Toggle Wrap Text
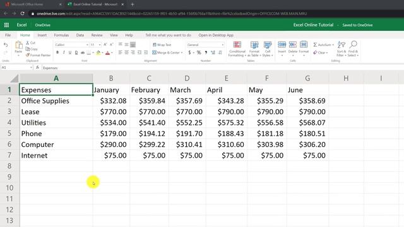The height and width of the screenshot is (227, 404). [162, 45]
